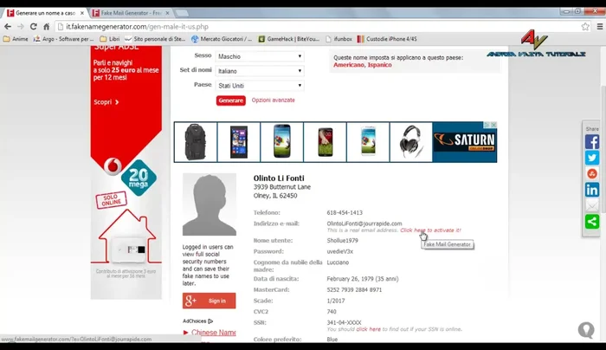Share via StumbleUpon icon
The image size is (606, 350).
pyautogui.click(x=592, y=174)
